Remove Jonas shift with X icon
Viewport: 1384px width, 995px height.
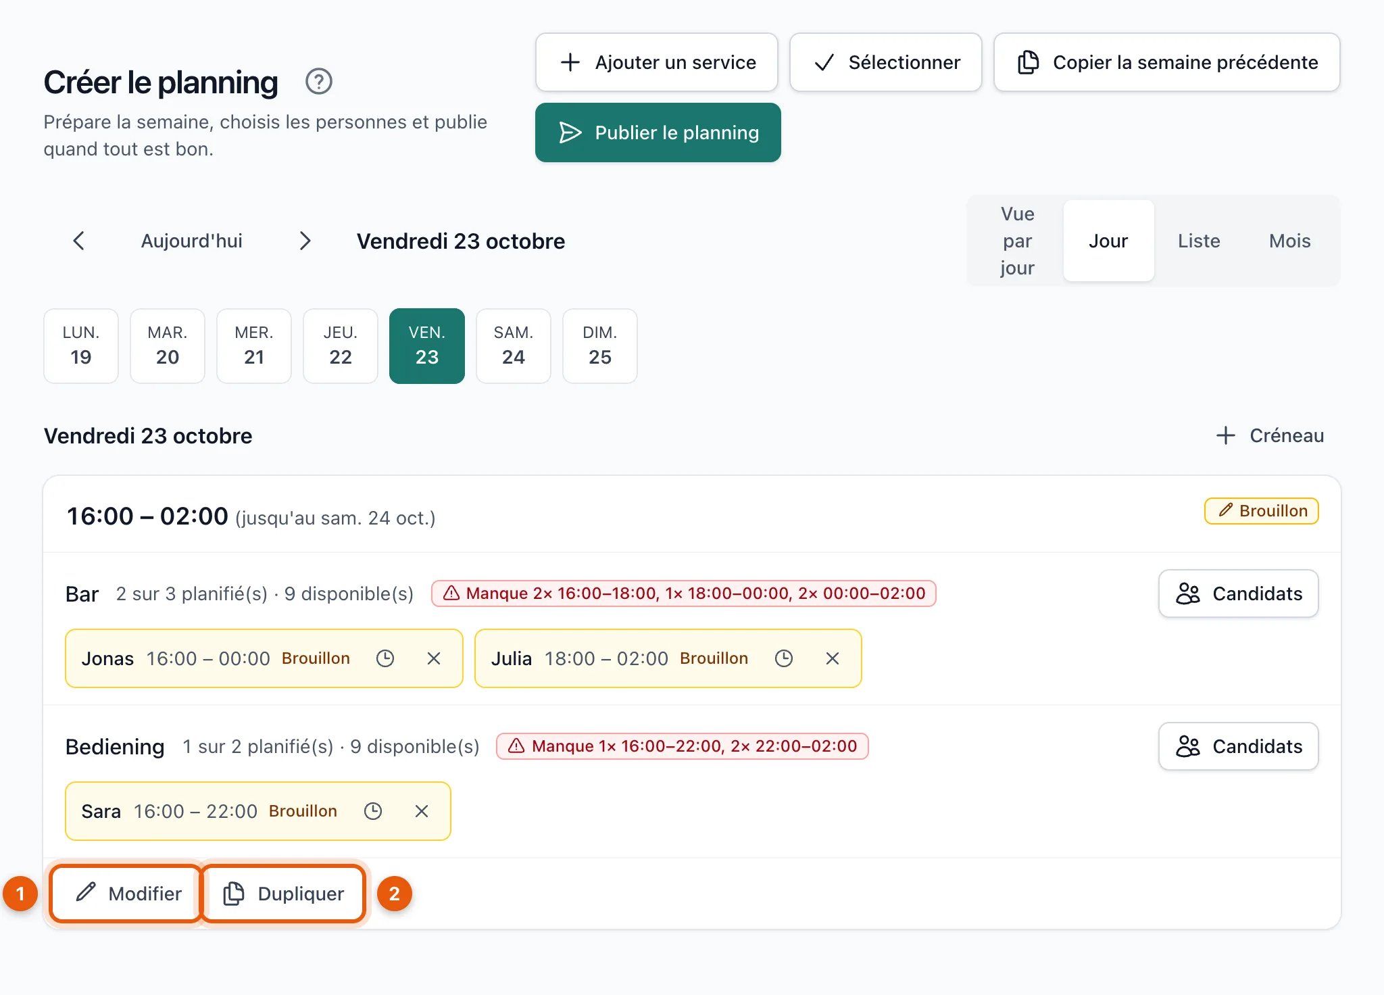pyautogui.click(x=434, y=658)
